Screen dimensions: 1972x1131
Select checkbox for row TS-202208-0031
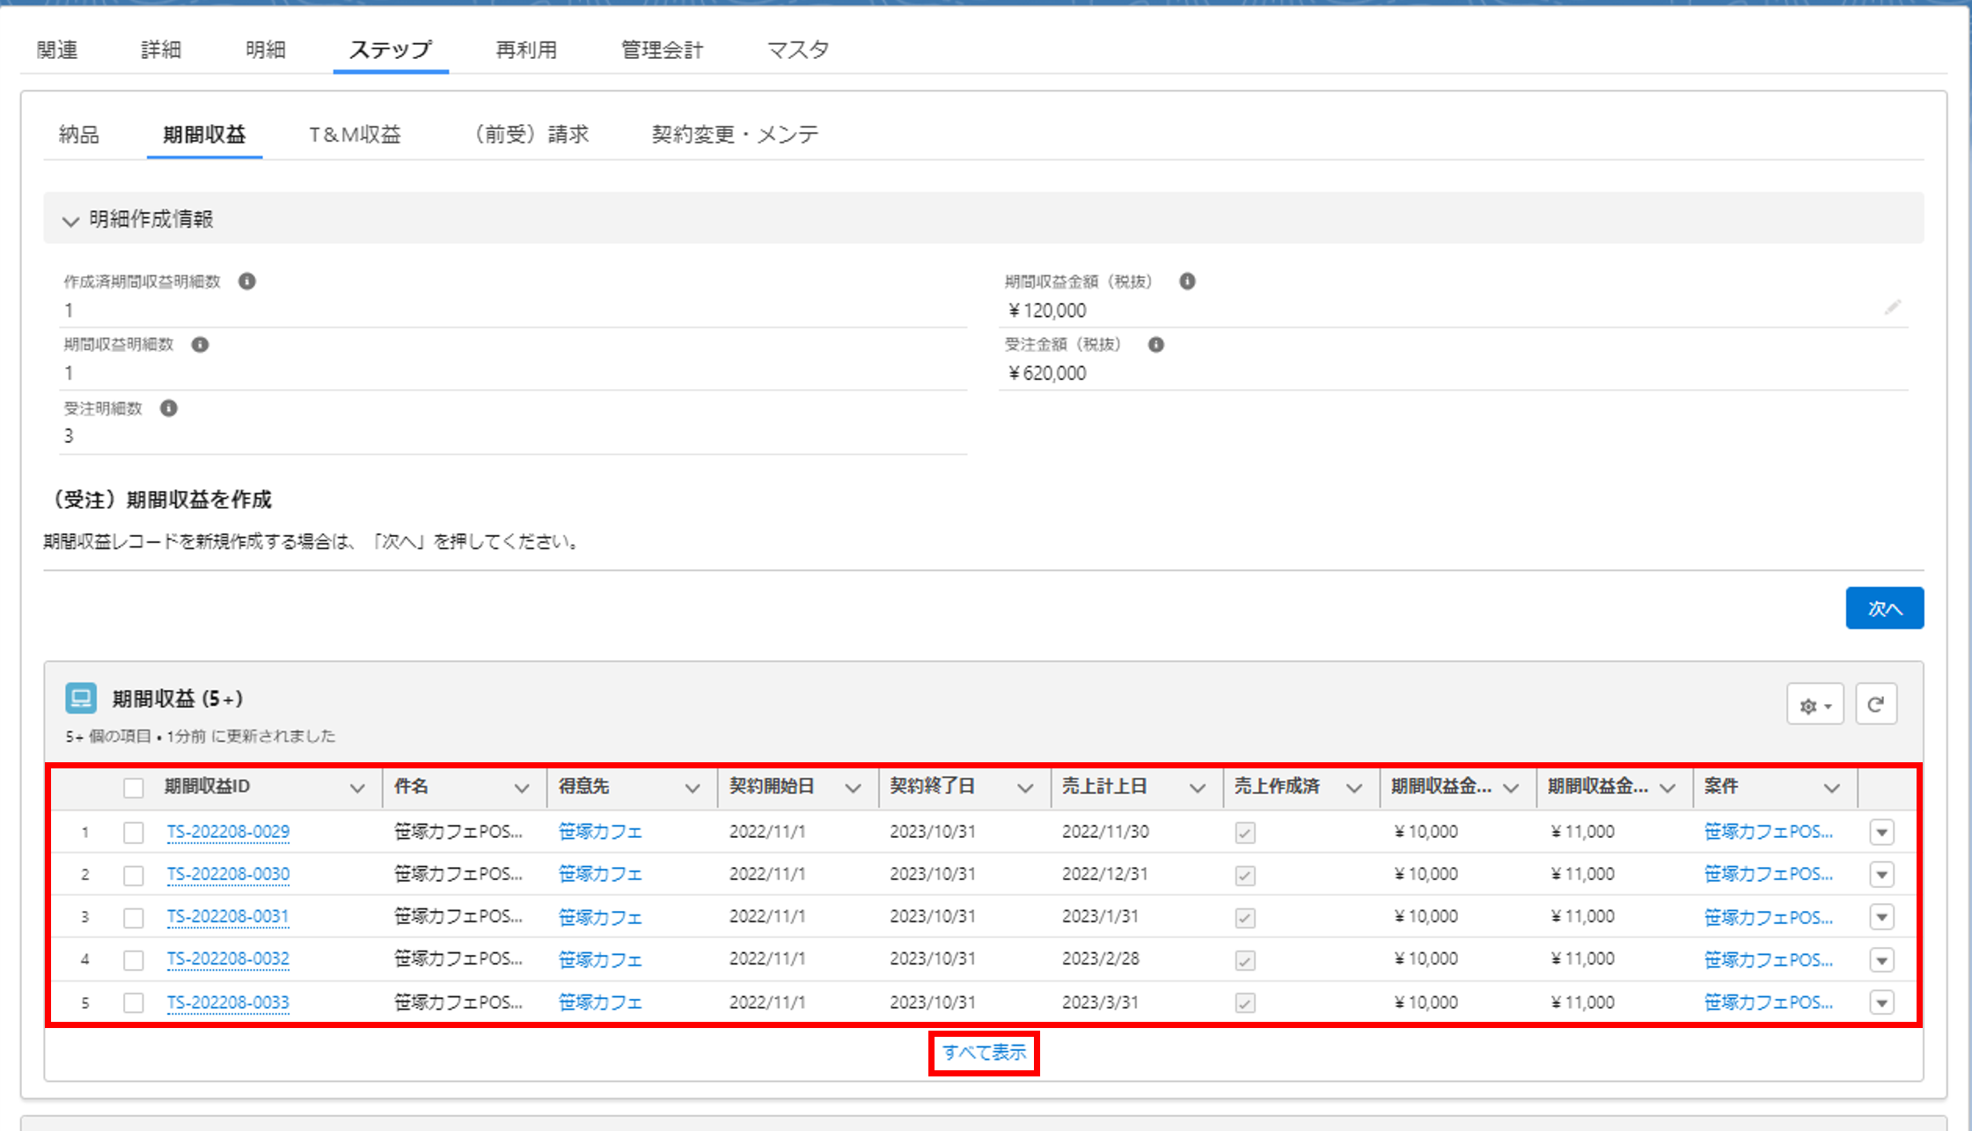134,917
